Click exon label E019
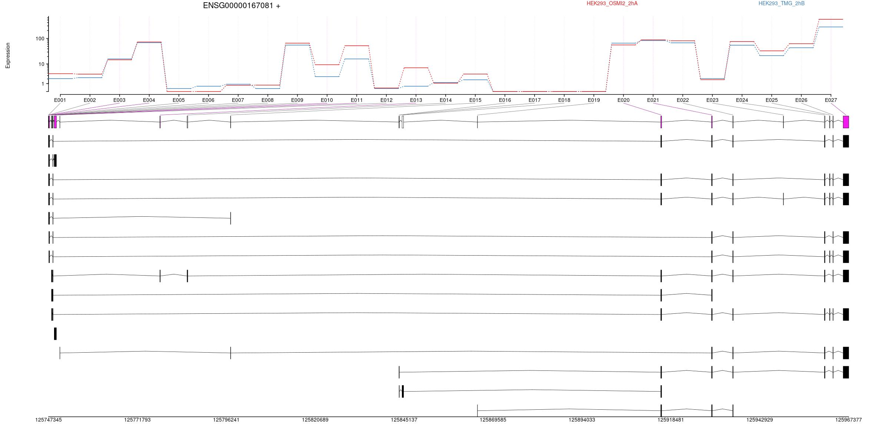Screen dimensions: 889x426 [594, 100]
